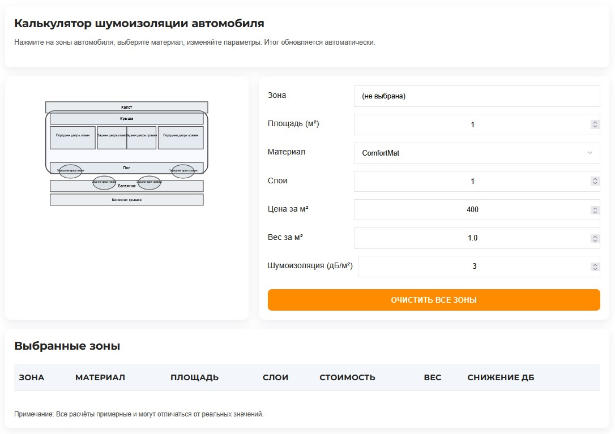This screenshot has width=615, height=434.
Task: Select the Передняя арка левая ellipse
Action: [70, 171]
